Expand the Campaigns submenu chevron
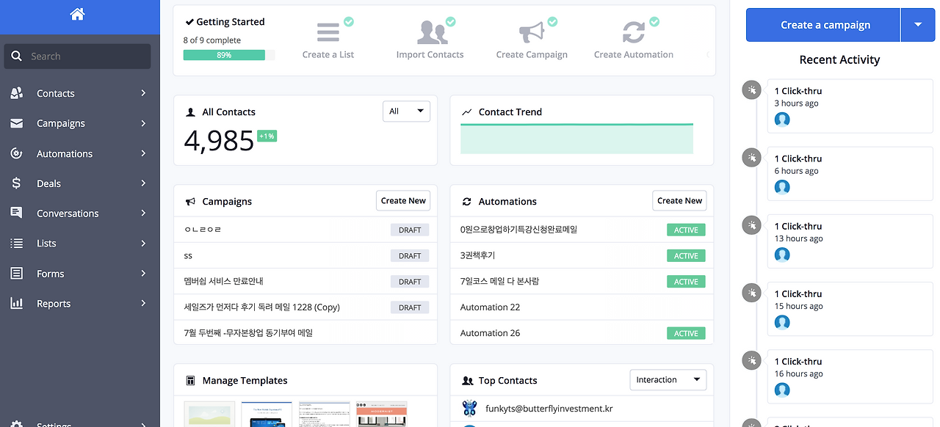Screen dimensions: 940x427 pyautogui.click(x=143, y=123)
